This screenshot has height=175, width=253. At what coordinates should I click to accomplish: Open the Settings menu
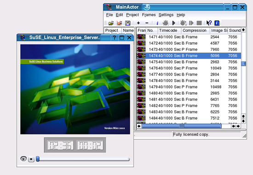coord(166,15)
